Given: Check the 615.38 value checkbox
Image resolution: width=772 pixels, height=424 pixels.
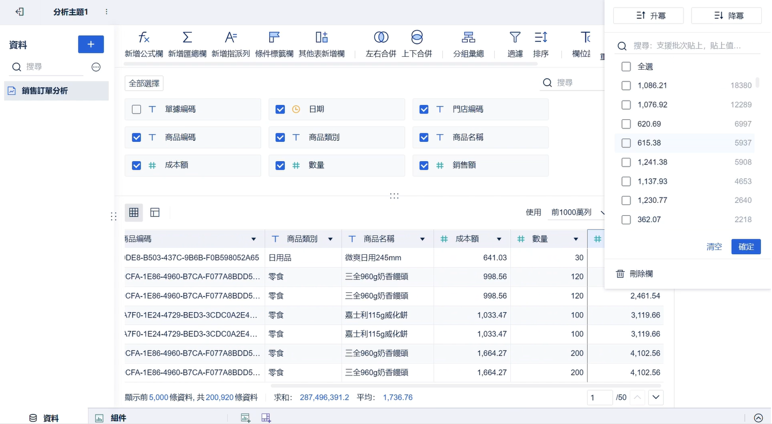Looking at the screenshot, I should (626, 143).
